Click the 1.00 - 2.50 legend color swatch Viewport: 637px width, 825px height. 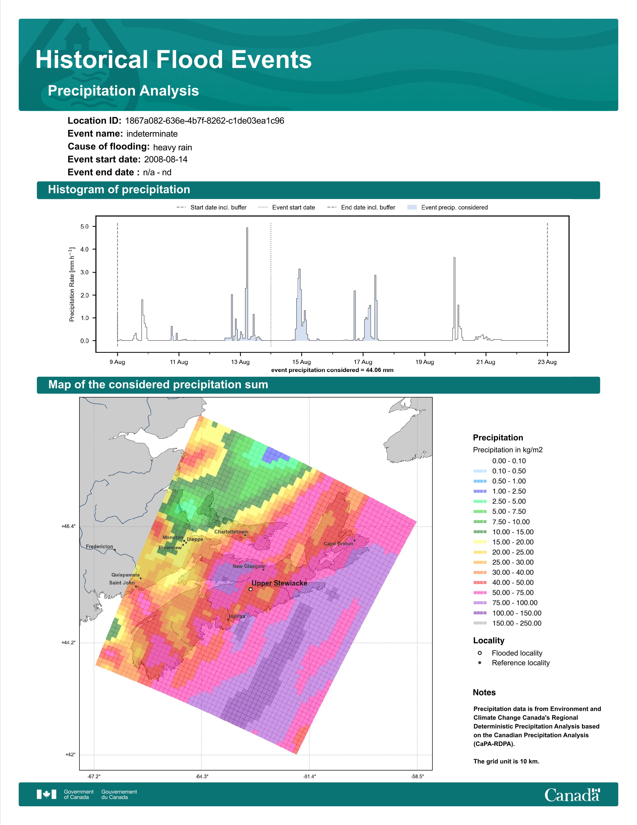click(480, 491)
